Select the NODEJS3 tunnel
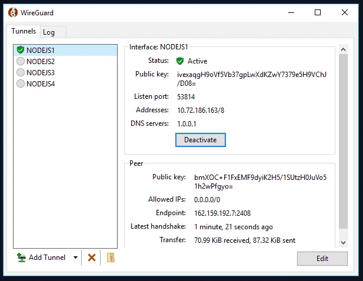The height and width of the screenshot is (281, 363). (65, 73)
